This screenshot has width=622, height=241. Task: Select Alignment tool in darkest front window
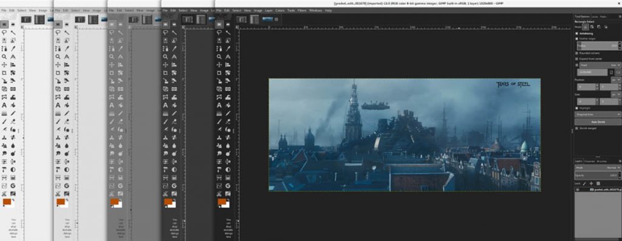(x=228, y=64)
